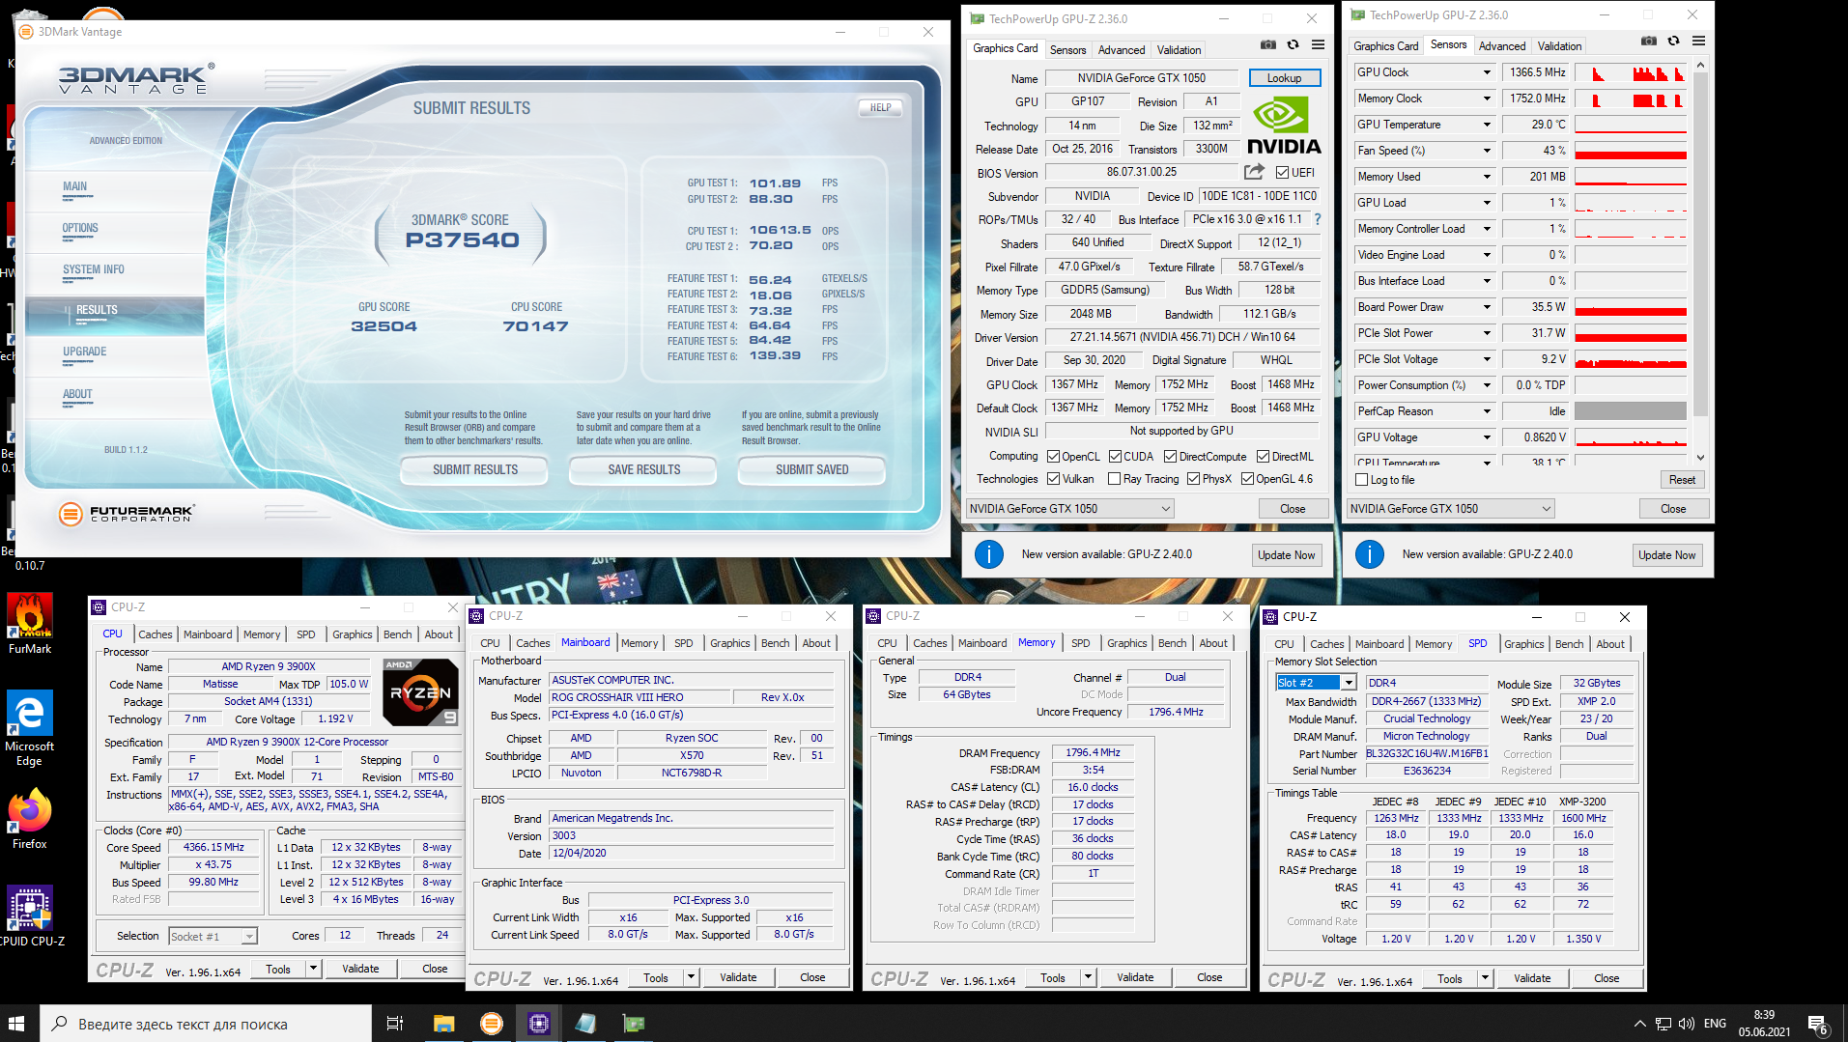Toggle DirectML checkbox

click(x=1263, y=457)
